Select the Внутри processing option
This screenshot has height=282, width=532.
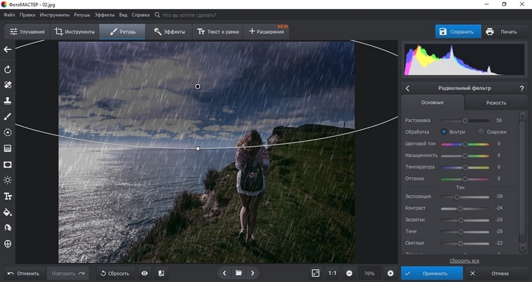(453, 132)
